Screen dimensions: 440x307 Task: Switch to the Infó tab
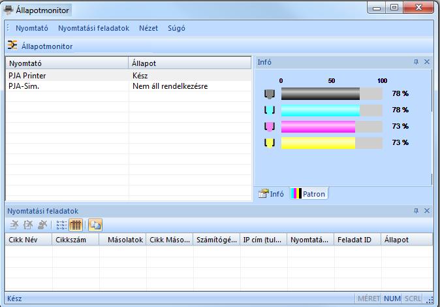271,194
